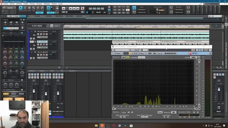Open the Proceso menu
228x128 pixels.
click(x=32, y=4)
